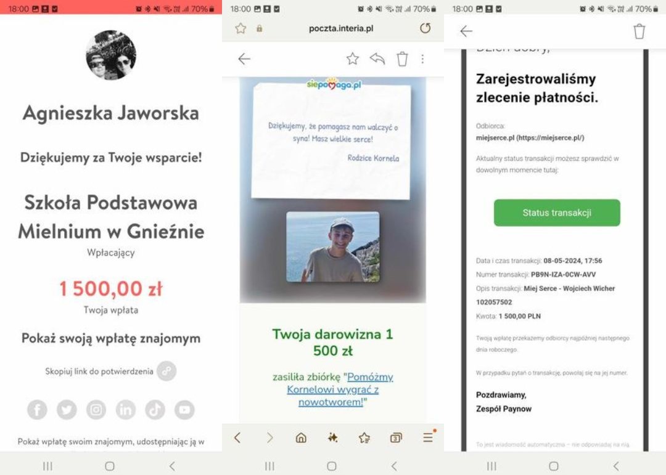Tap the LinkedIn share icon
Image resolution: width=666 pixels, height=475 pixels.
(x=126, y=410)
